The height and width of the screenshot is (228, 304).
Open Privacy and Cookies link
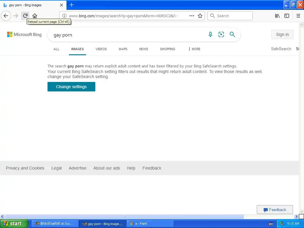click(25, 168)
